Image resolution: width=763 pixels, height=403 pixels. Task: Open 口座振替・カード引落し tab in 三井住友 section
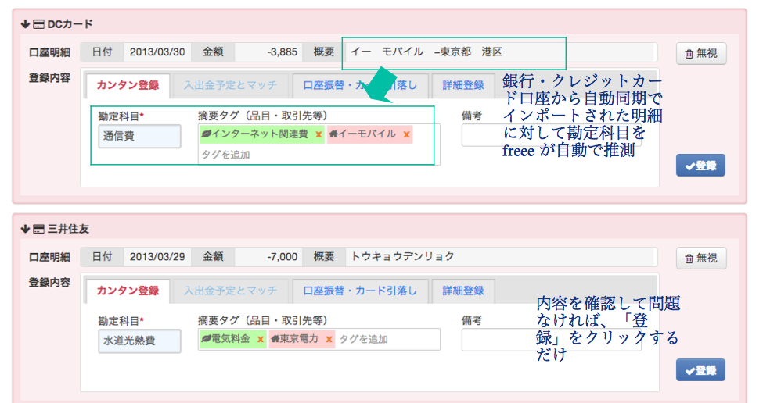click(x=360, y=291)
